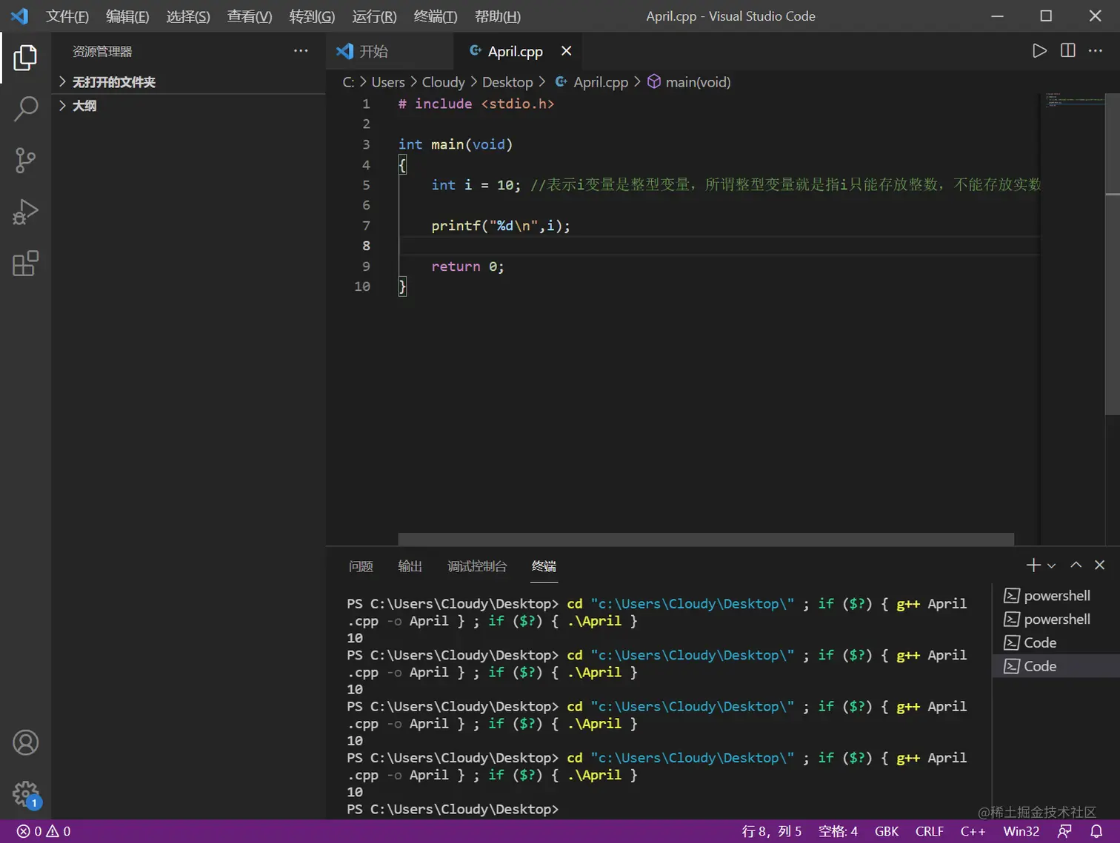Click the notifications bell in status bar
This screenshot has width=1120, height=843.
1096,831
